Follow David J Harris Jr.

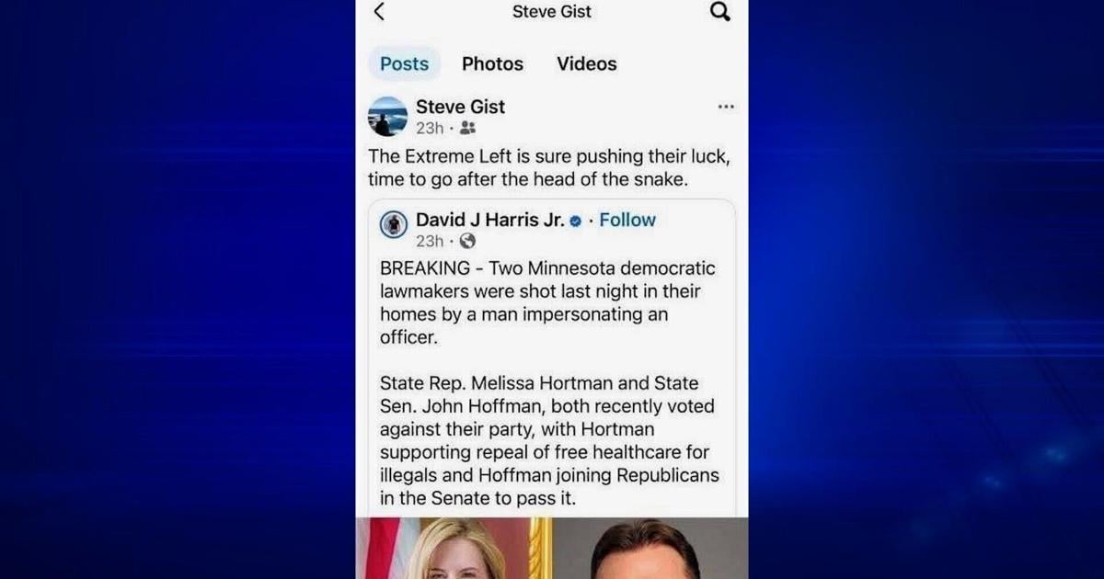627,220
